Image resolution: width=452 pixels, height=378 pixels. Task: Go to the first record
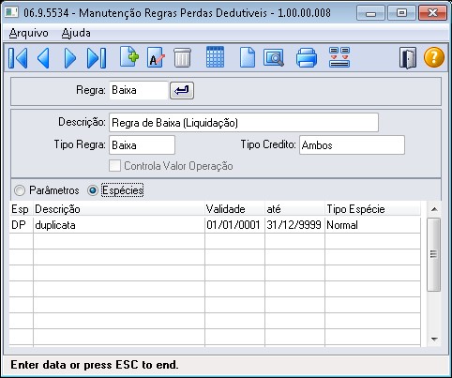click(18, 58)
